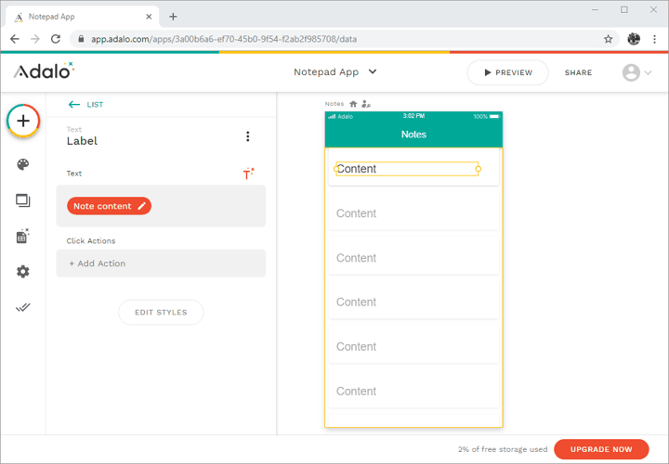The width and height of the screenshot is (669, 464).
Task: Click the free storage used text
Action: [503, 449]
